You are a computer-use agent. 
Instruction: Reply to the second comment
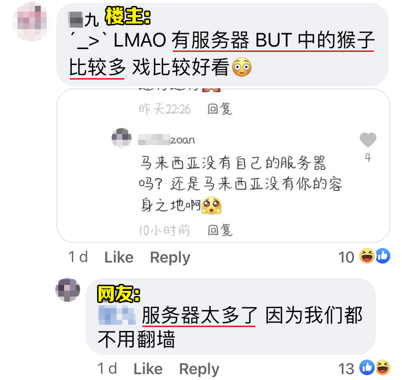199,369
